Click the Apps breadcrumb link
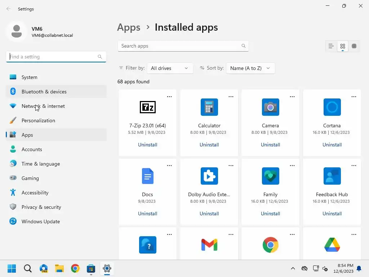This screenshot has width=369, height=277. click(129, 27)
